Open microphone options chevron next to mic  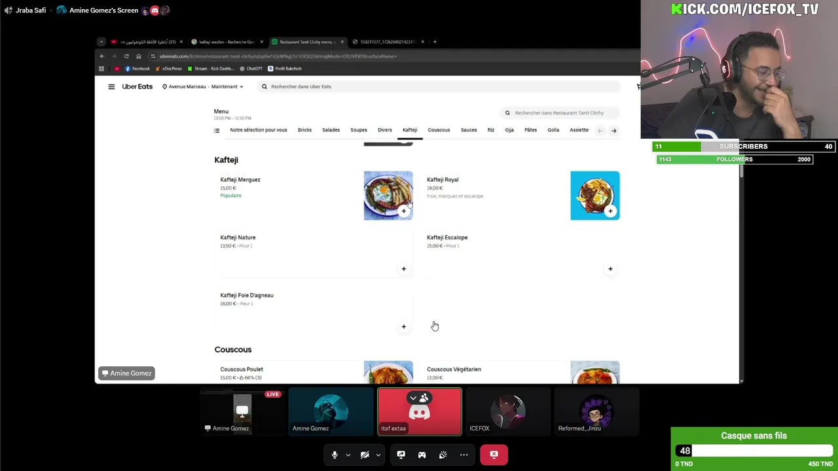click(x=348, y=455)
